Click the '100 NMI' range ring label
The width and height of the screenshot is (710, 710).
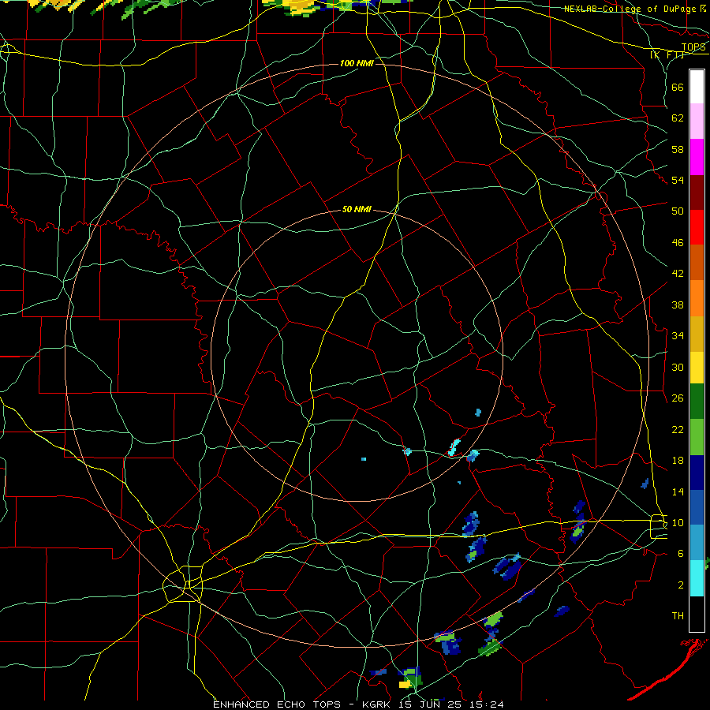click(357, 63)
